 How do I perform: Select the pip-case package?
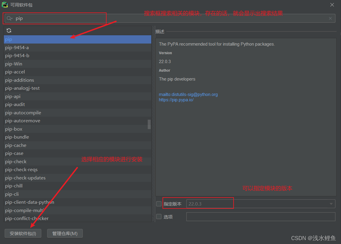tap(78, 153)
